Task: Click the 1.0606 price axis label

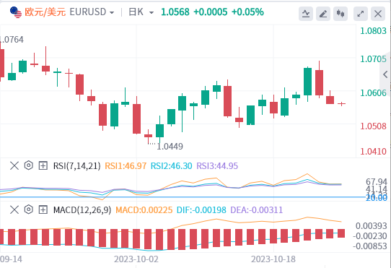Action: click(373, 93)
